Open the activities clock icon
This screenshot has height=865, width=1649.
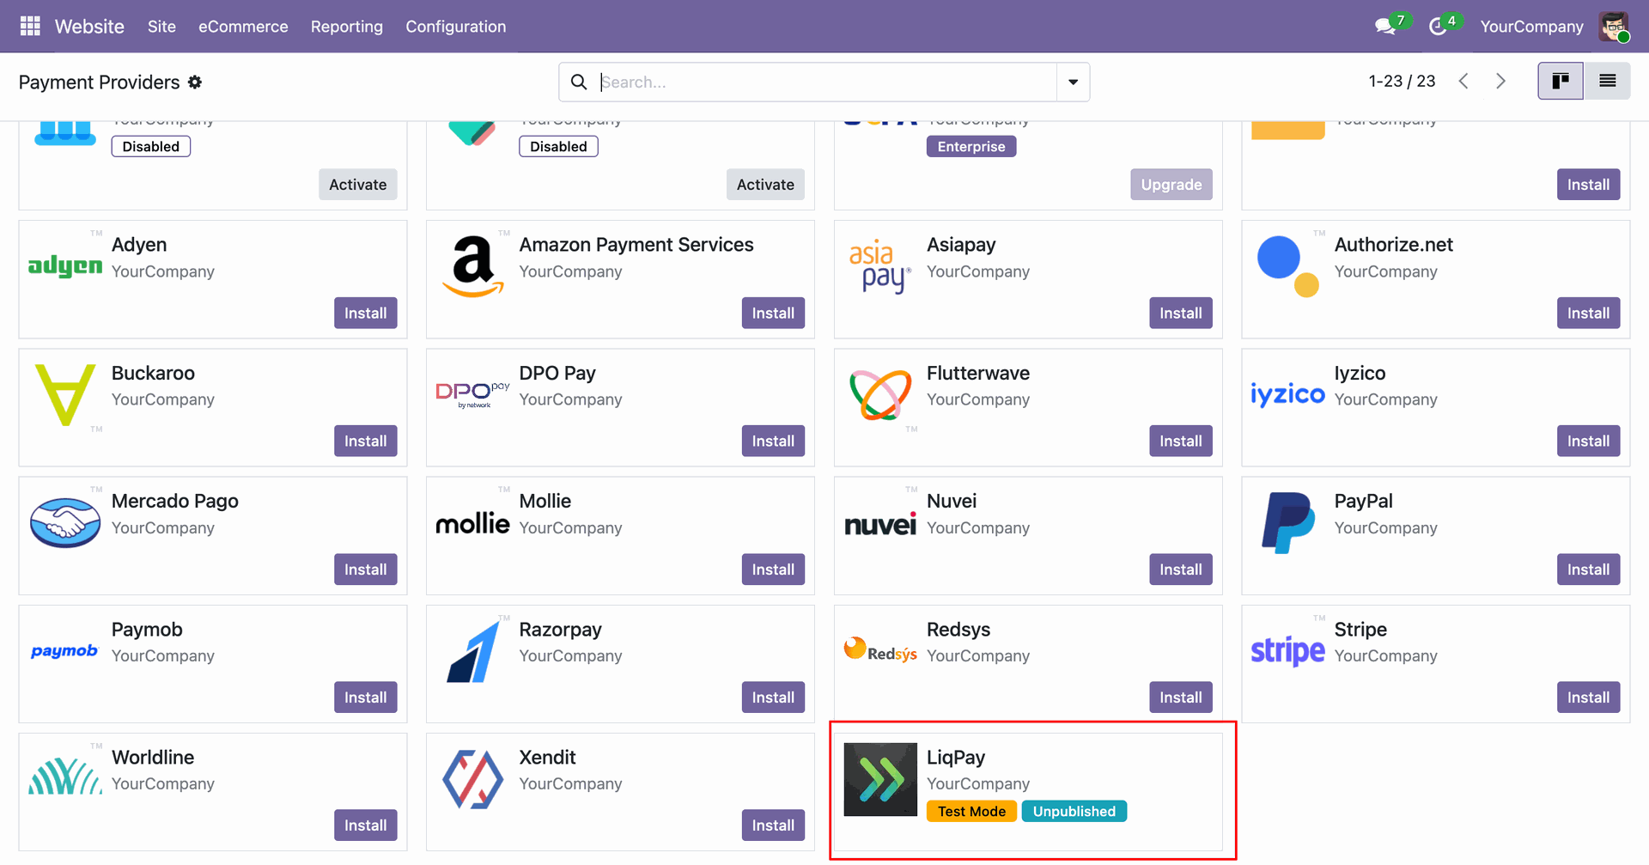point(1438,27)
